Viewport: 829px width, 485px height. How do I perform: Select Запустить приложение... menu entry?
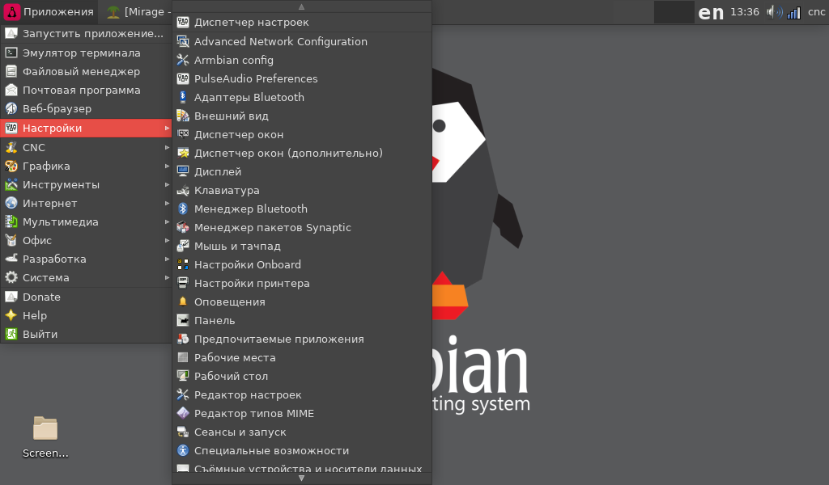[x=86, y=34]
